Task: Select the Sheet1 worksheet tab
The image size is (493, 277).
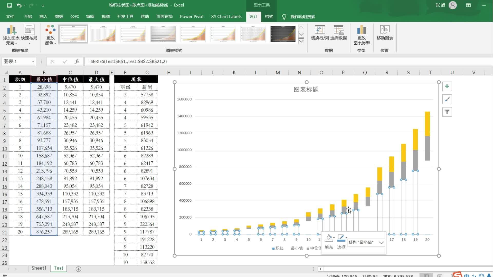Action: coord(39,268)
